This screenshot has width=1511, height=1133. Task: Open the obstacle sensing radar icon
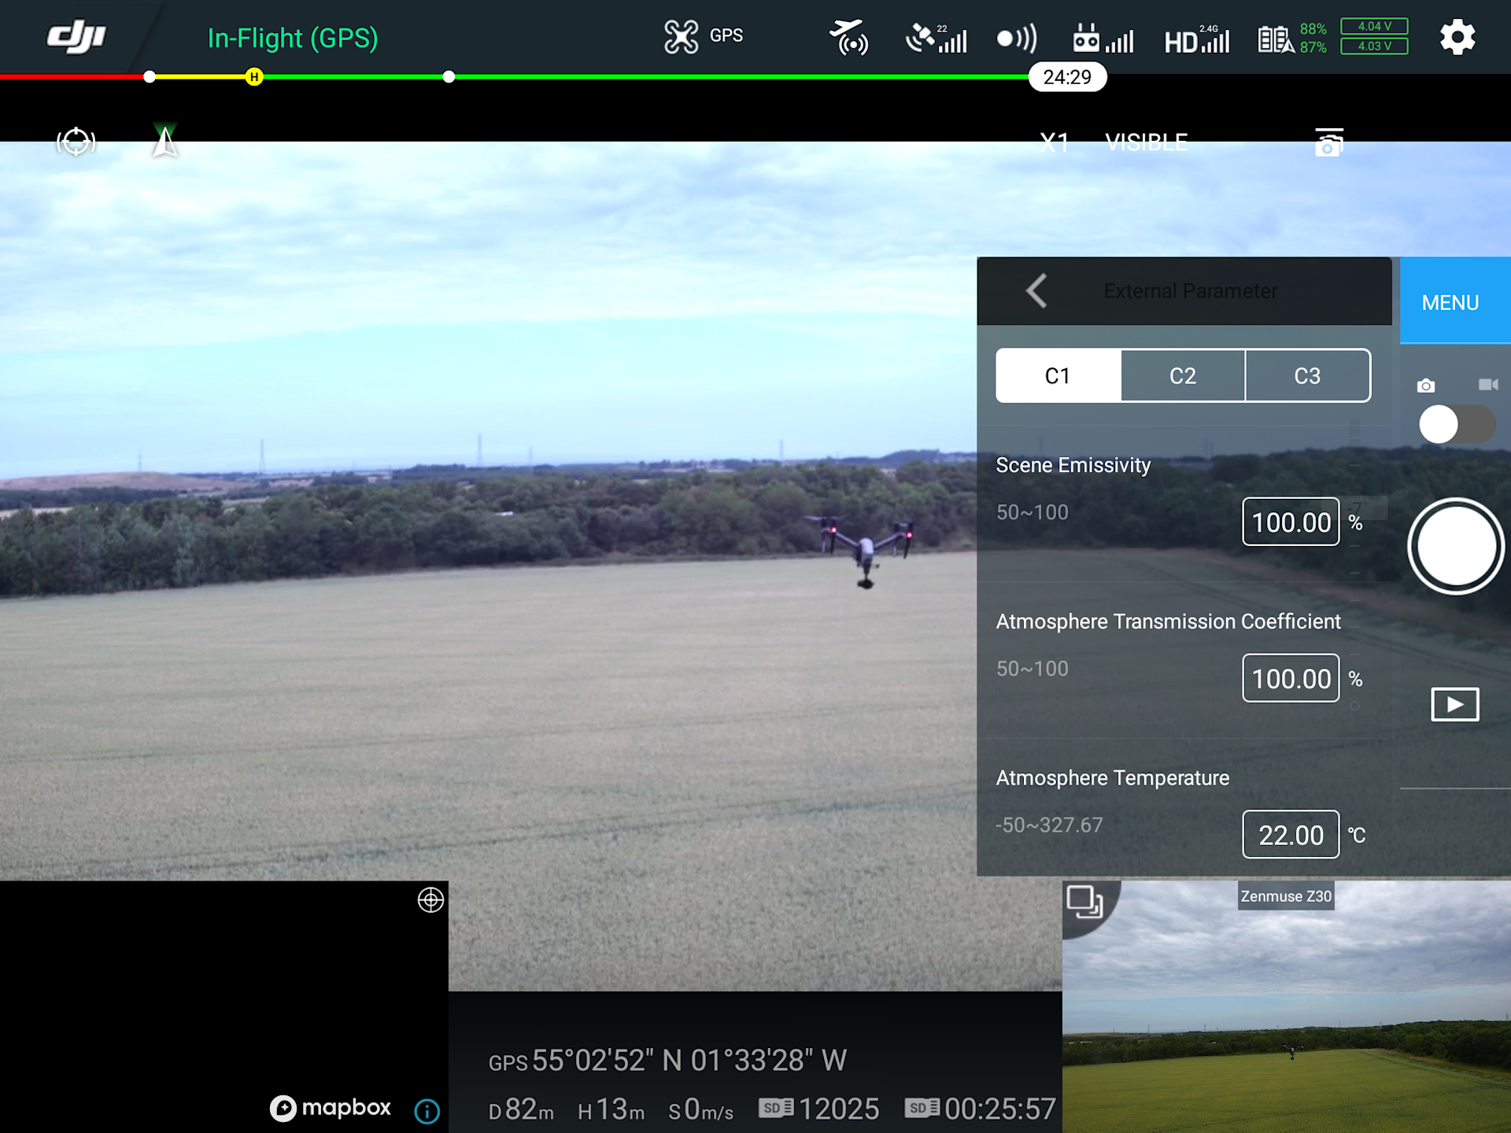1017,39
